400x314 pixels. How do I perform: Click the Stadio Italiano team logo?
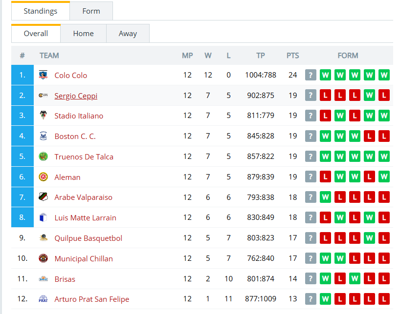[43, 115]
